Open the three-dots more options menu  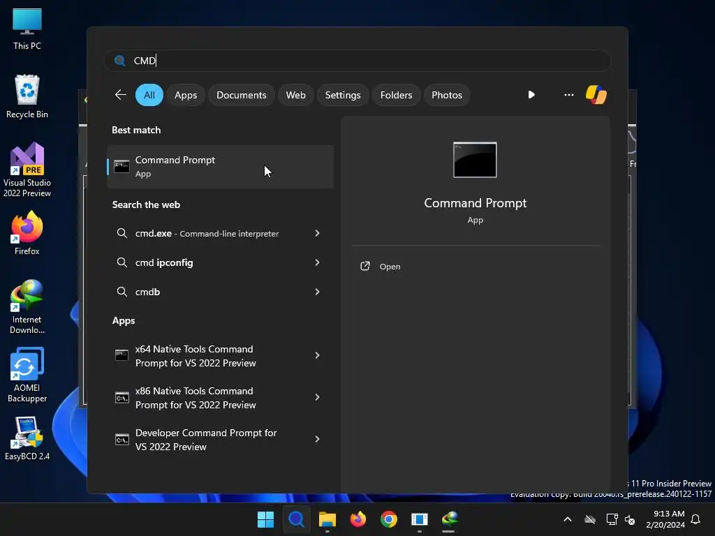point(568,95)
